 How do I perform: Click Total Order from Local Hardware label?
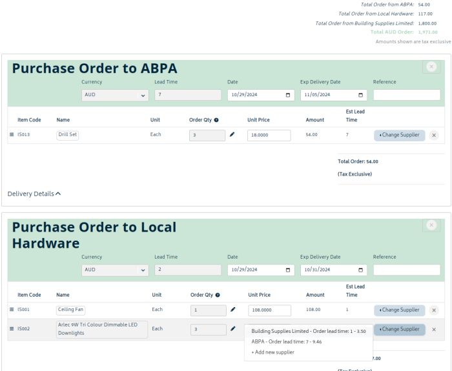point(376,14)
